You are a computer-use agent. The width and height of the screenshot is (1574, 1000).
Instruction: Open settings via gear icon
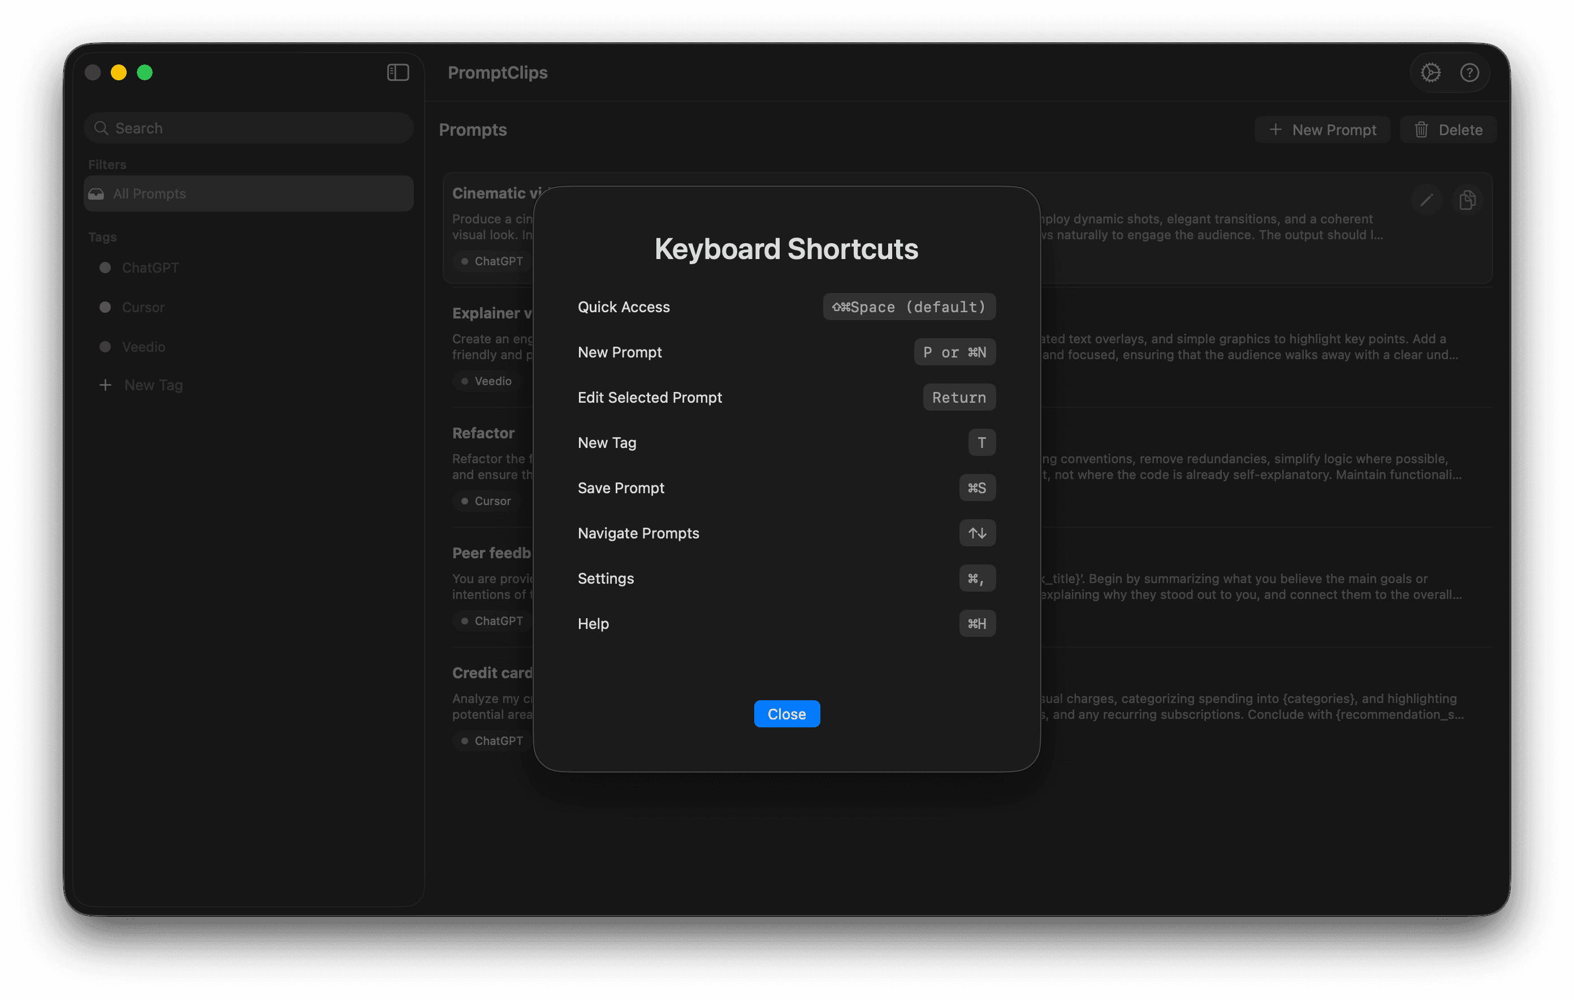tap(1430, 72)
